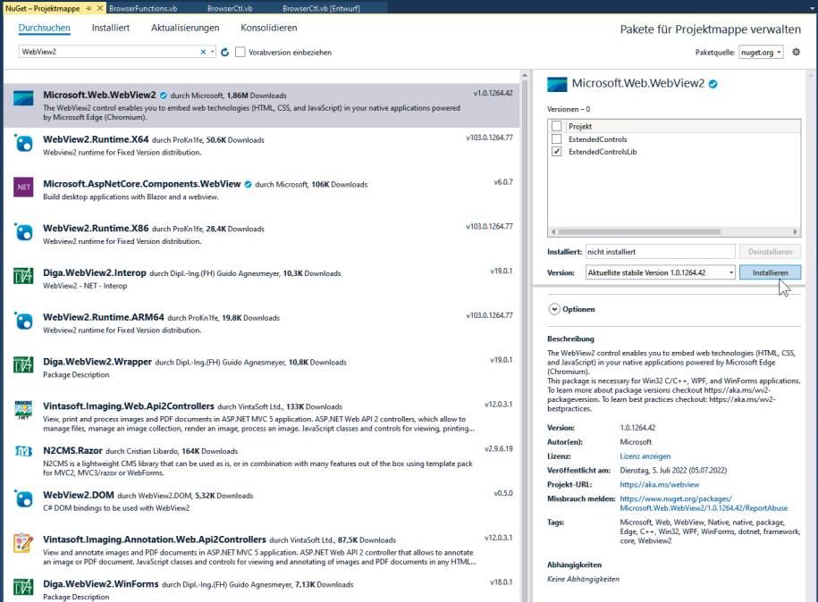Open the BrowserCtl.vb [Entwurf] designer tab
Image resolution: width=818 pixels, height=602 pixels.
(x=321, y=8)
